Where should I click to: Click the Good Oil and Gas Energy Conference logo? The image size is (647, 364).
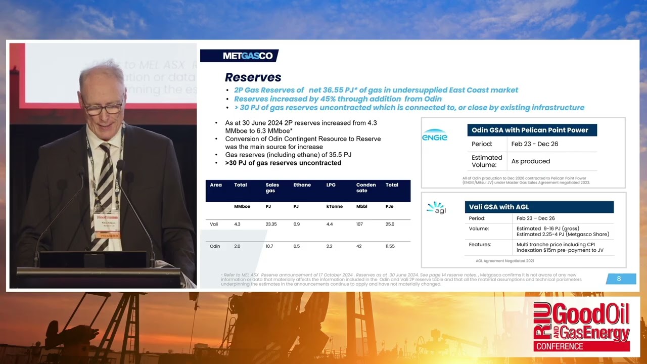pyautogui.click(x=582, y=327)
